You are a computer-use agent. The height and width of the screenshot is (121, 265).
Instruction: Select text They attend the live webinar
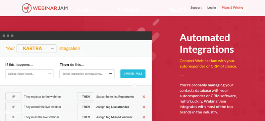[43, 107]
